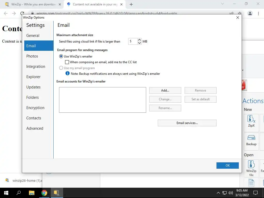This screenshot has height=198, width=264.
Task: Click Chrome forward navigation arrow
Action: tap(14, 13)
